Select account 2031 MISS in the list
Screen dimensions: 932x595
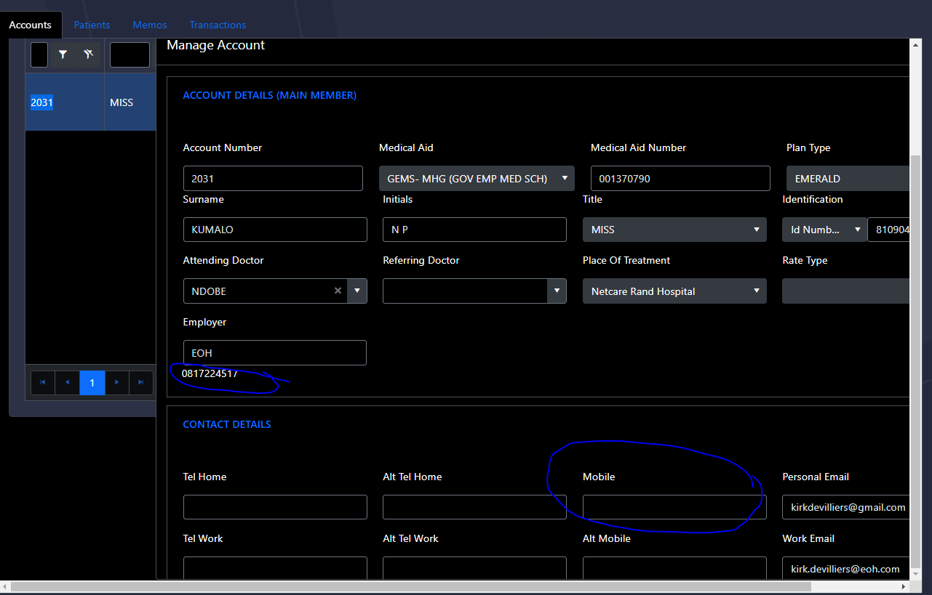pyautogui.click(x=90, y=102)
